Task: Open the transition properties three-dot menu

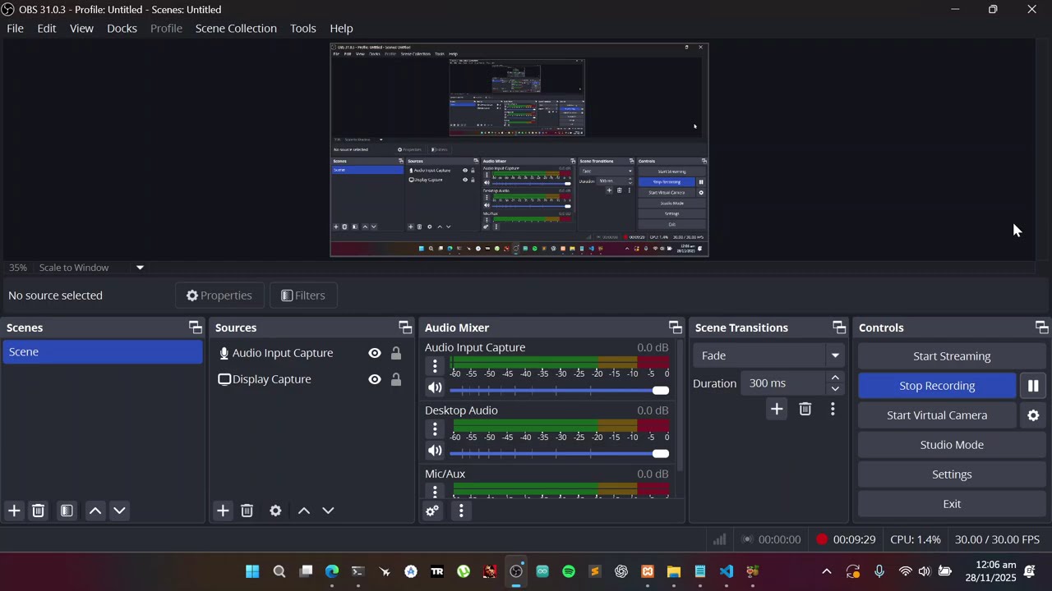Action: tap(833, 409)
